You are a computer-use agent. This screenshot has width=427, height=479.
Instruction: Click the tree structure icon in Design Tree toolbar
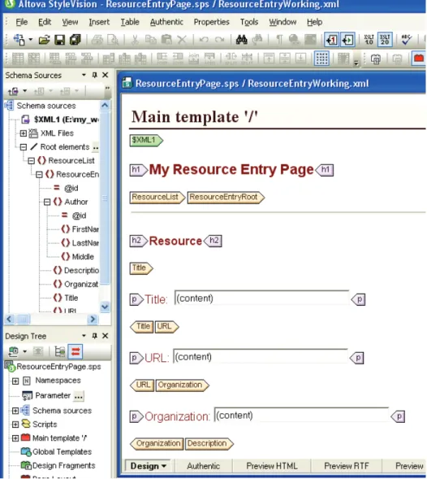pyautogui.click(x=60, y=351)
